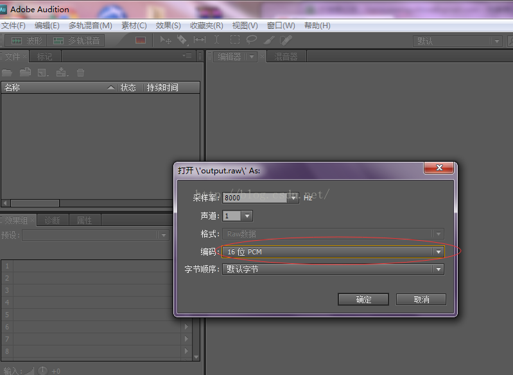Open the 文件(F) menu
The image size is (513, 375).
point(13,26)
